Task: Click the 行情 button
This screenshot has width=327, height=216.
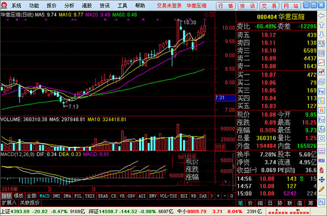Action: tap(226, 6)
